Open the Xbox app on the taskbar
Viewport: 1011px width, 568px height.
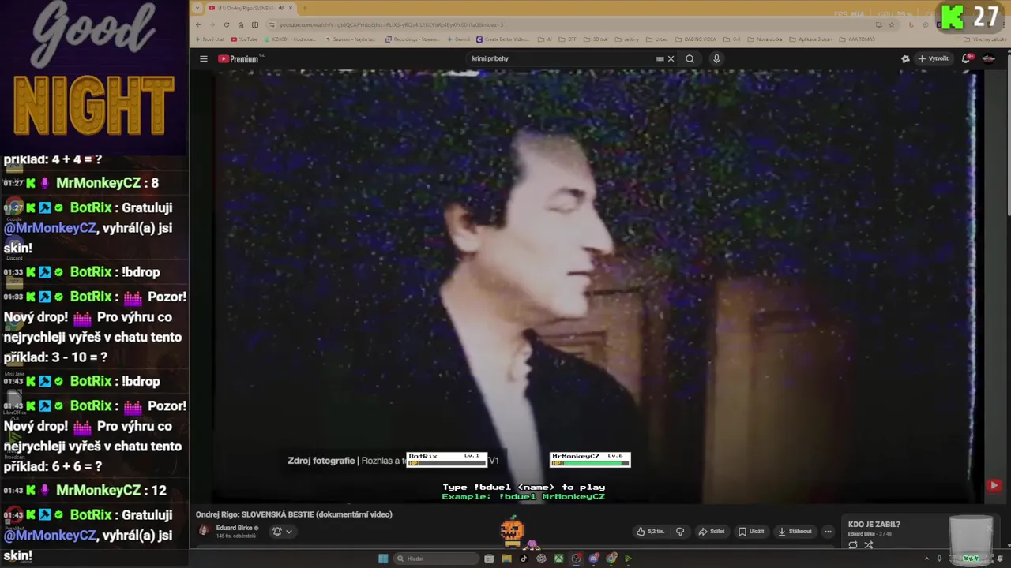click(x=558, y=559)
